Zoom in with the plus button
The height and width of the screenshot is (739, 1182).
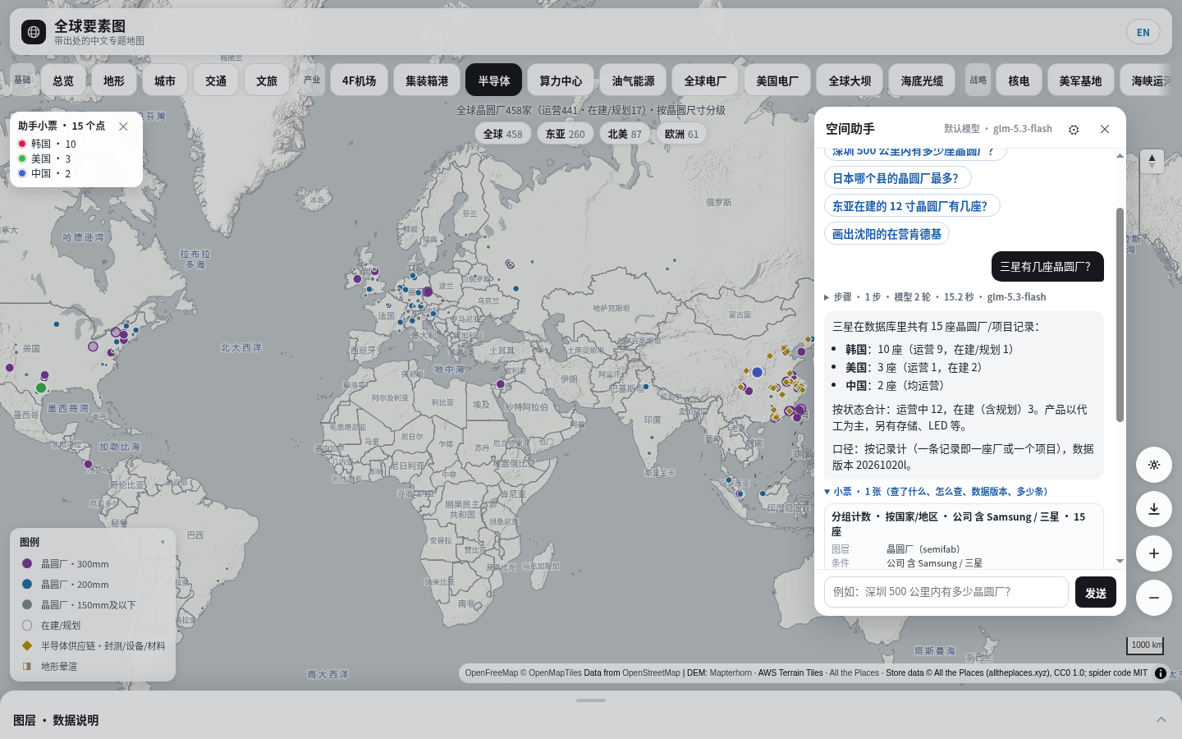1153,553
